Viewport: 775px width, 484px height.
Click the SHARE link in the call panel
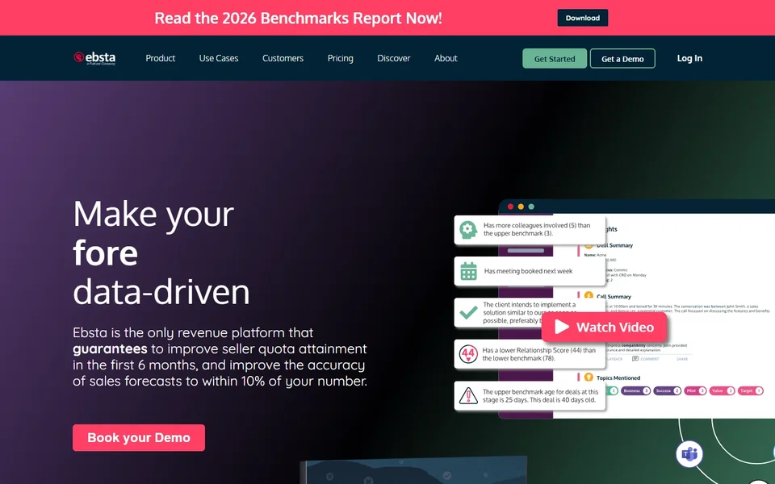[x=682, y=359]
